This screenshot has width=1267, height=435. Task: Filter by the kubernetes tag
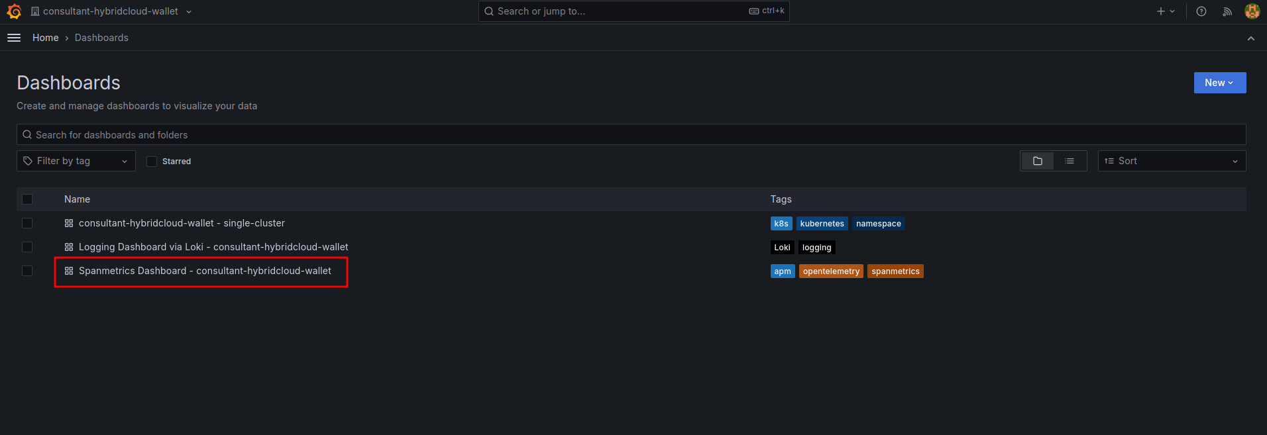coord(822,224)
